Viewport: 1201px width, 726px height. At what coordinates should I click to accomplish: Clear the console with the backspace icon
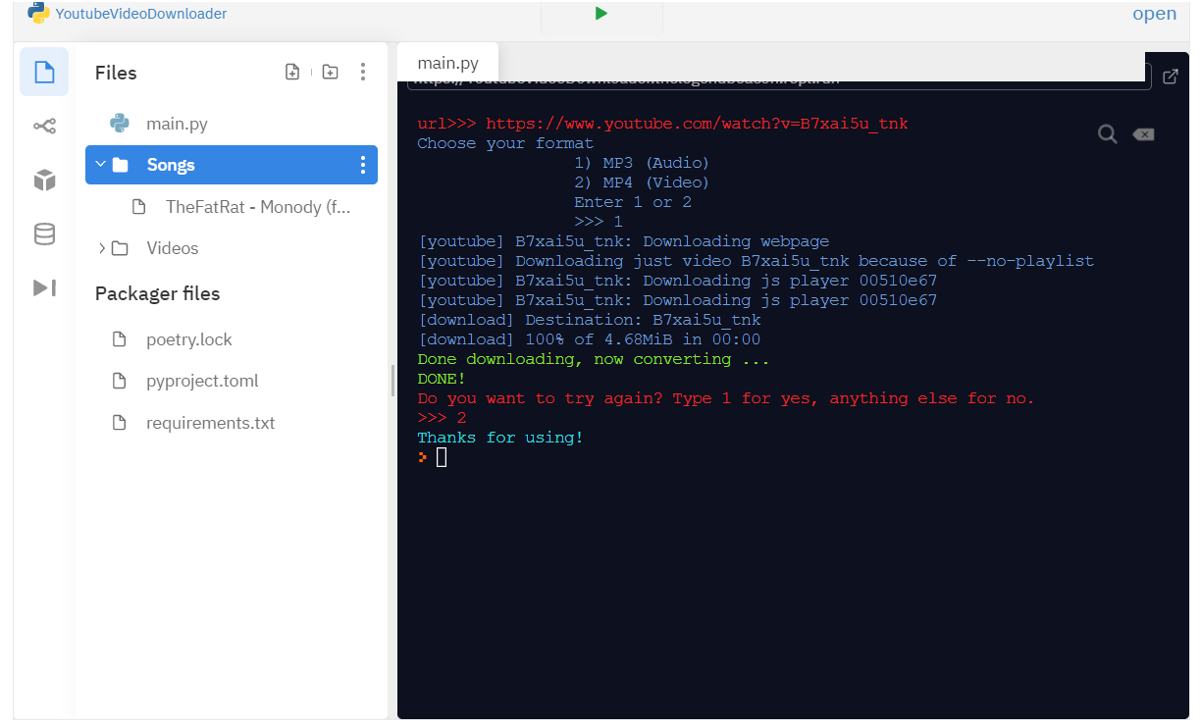pyautogui.click(x=1143, y=134)
